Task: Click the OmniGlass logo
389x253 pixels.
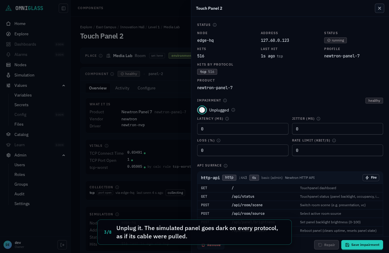Action: coord(25,8)
